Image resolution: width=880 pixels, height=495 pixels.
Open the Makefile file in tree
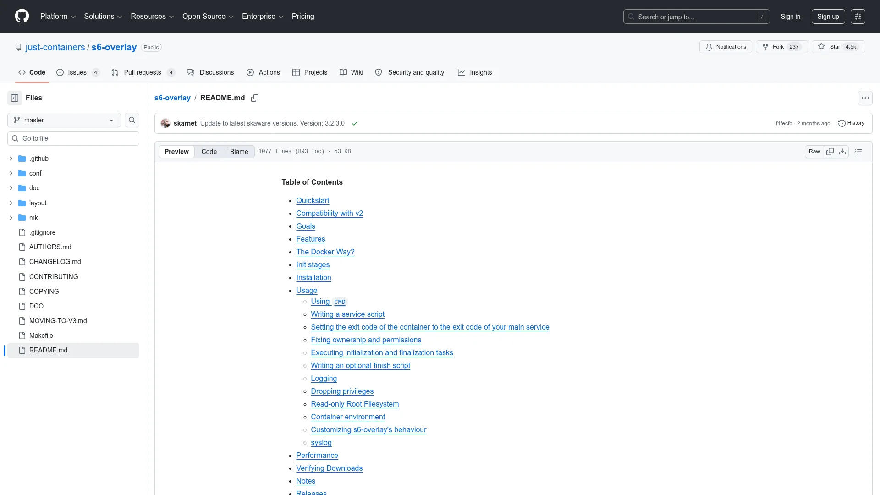[x=41, y=335]
